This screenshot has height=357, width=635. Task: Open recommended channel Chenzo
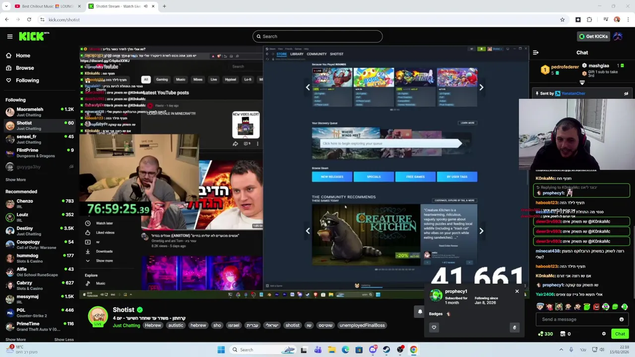click(39, 204)
